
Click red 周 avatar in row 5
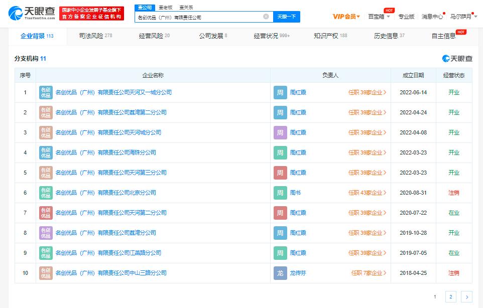(x=280, y=173)
